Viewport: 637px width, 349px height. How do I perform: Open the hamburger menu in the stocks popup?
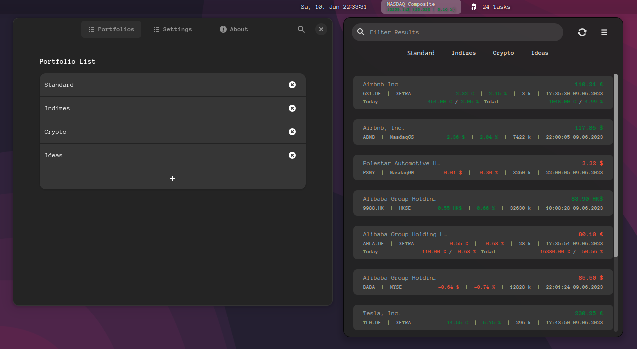(604, 32)
